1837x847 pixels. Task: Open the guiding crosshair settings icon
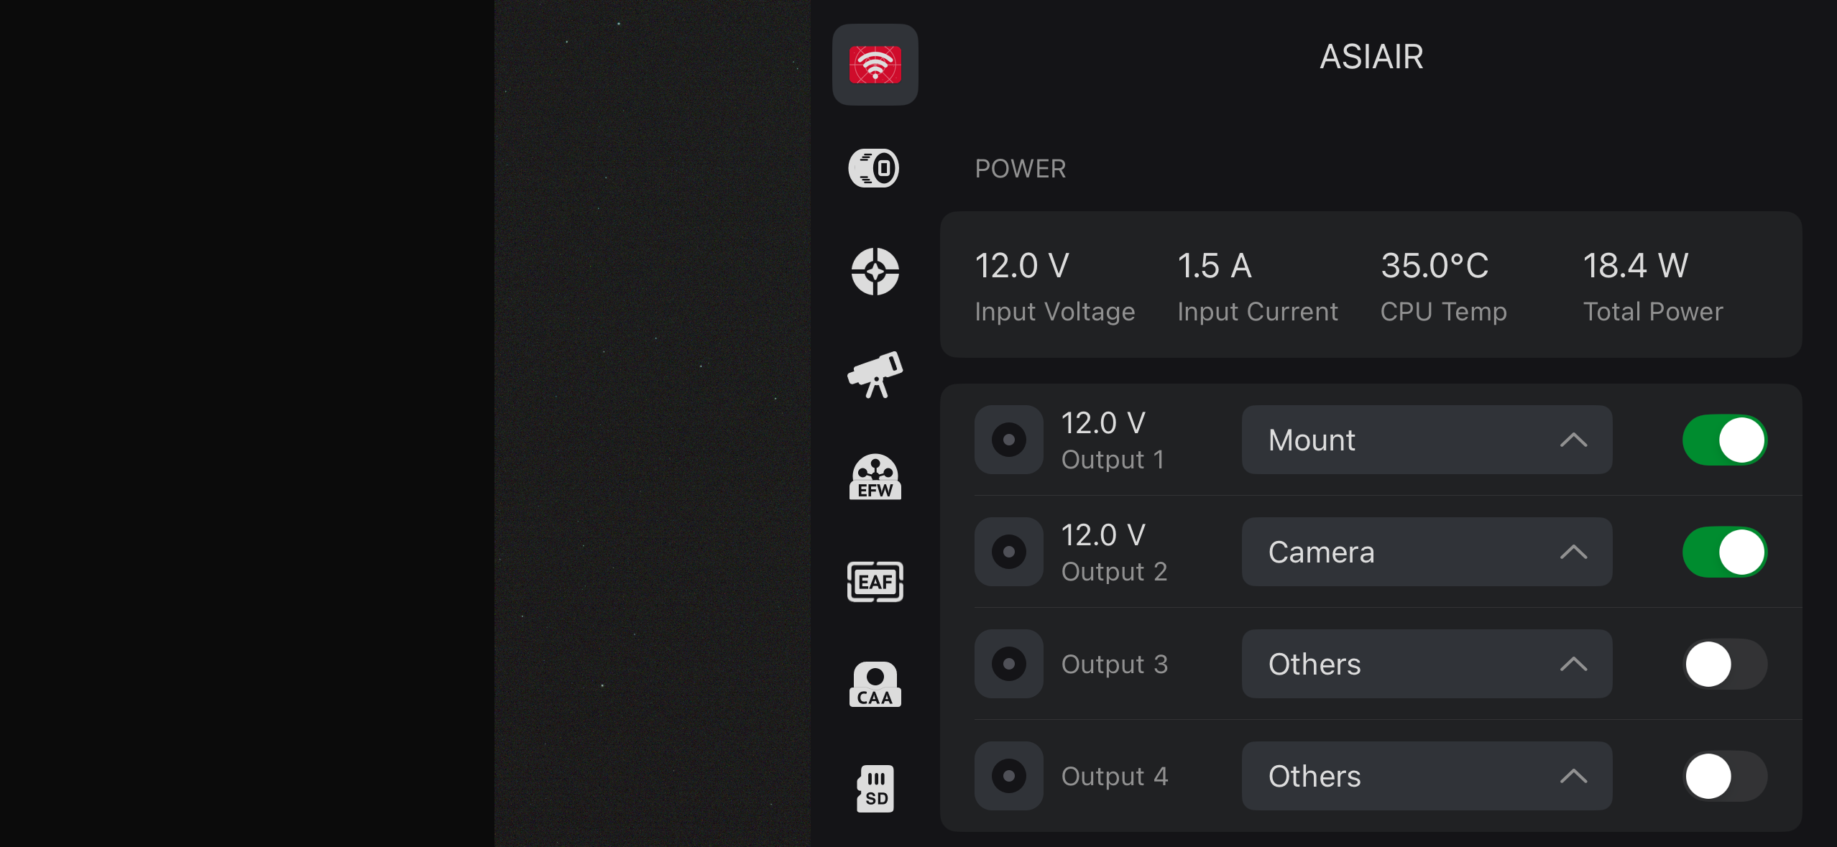pos(875,272)
